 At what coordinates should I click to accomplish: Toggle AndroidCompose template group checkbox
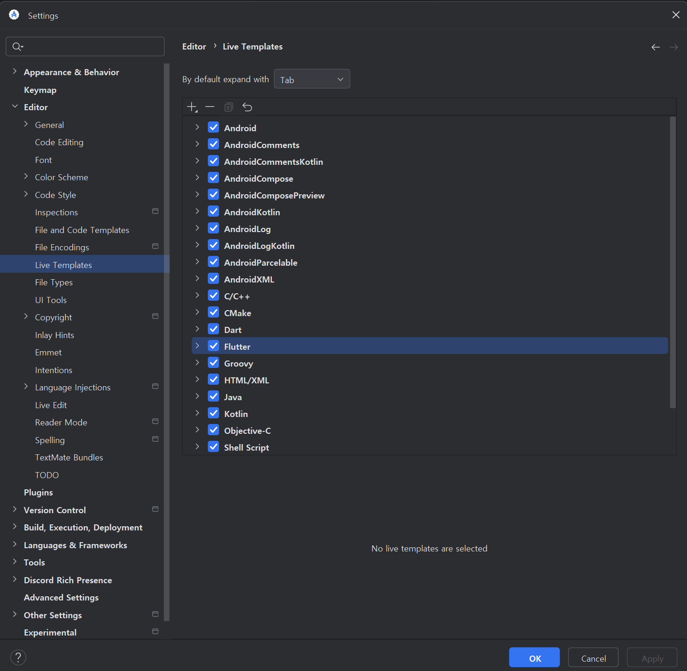tap(213, 178)
